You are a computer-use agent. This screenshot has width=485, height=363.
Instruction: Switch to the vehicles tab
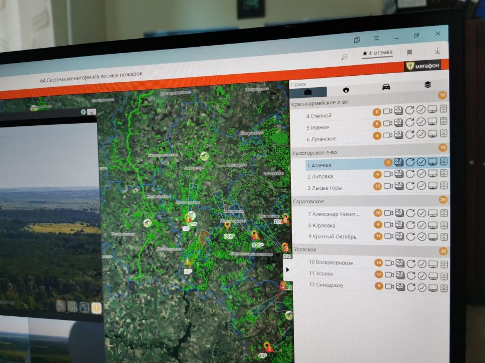click(386, 87)
